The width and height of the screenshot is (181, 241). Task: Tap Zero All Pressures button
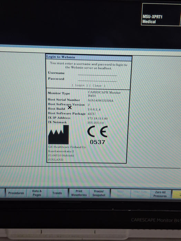tap(160, 194)
